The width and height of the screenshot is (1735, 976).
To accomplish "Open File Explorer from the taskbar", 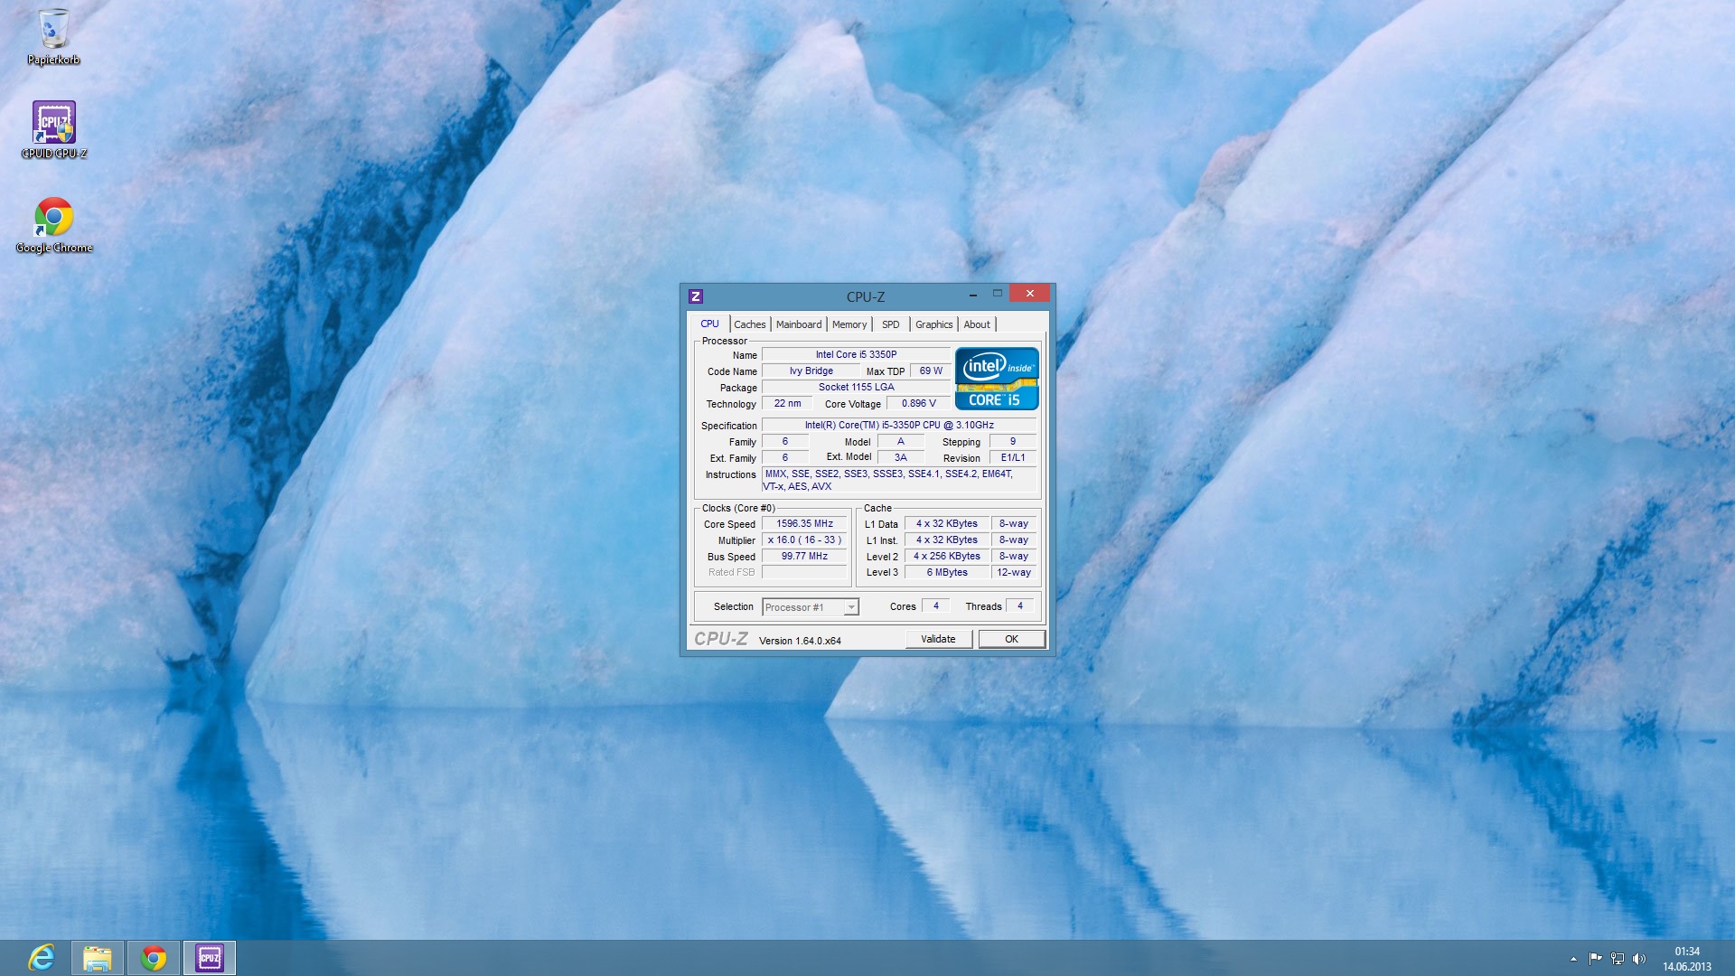I will 98,957.
